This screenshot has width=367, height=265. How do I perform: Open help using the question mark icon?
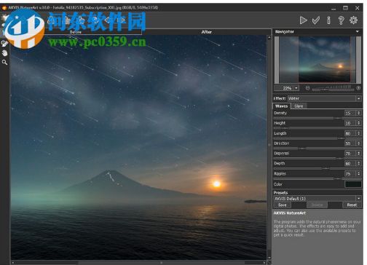click(x=341, y=20)
